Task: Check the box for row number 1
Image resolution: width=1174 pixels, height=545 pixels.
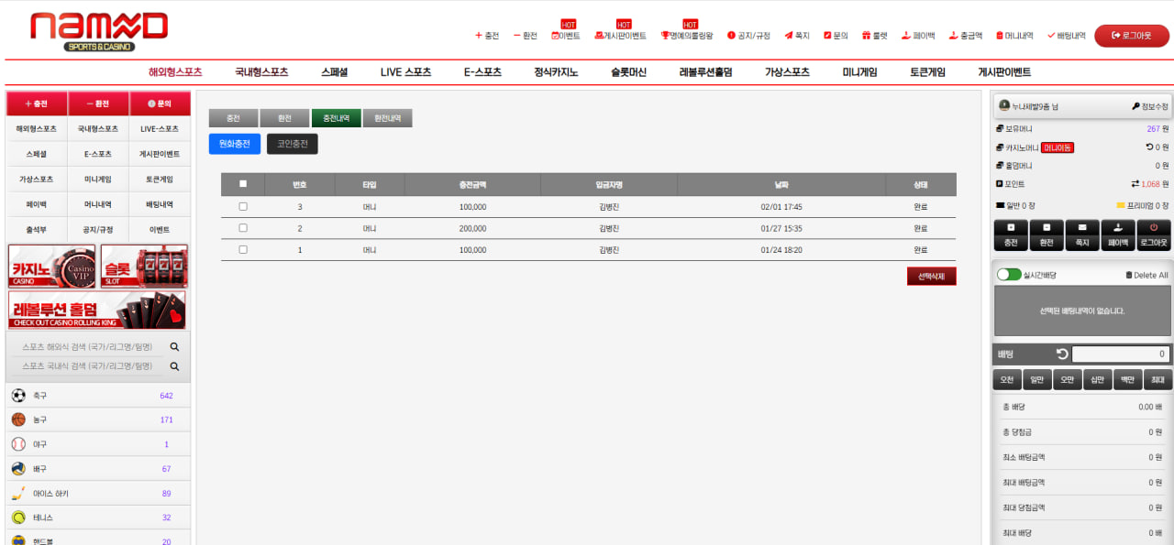Action: coord(243,249)
